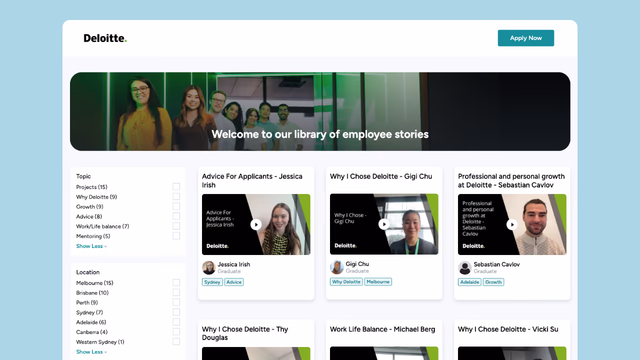The width and height of the screenshot is (640, 360).
Task: Toggle the Canberra (4) location checkbox
Action: (176, 332)
